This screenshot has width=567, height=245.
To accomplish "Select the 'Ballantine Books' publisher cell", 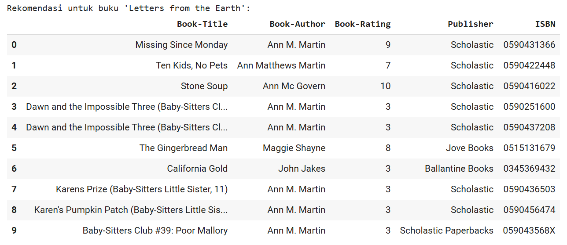I will click(459, 169).
